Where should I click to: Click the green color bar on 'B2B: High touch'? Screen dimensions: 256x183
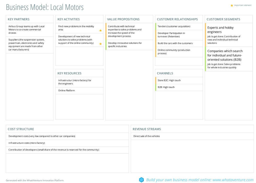(156, 87)
